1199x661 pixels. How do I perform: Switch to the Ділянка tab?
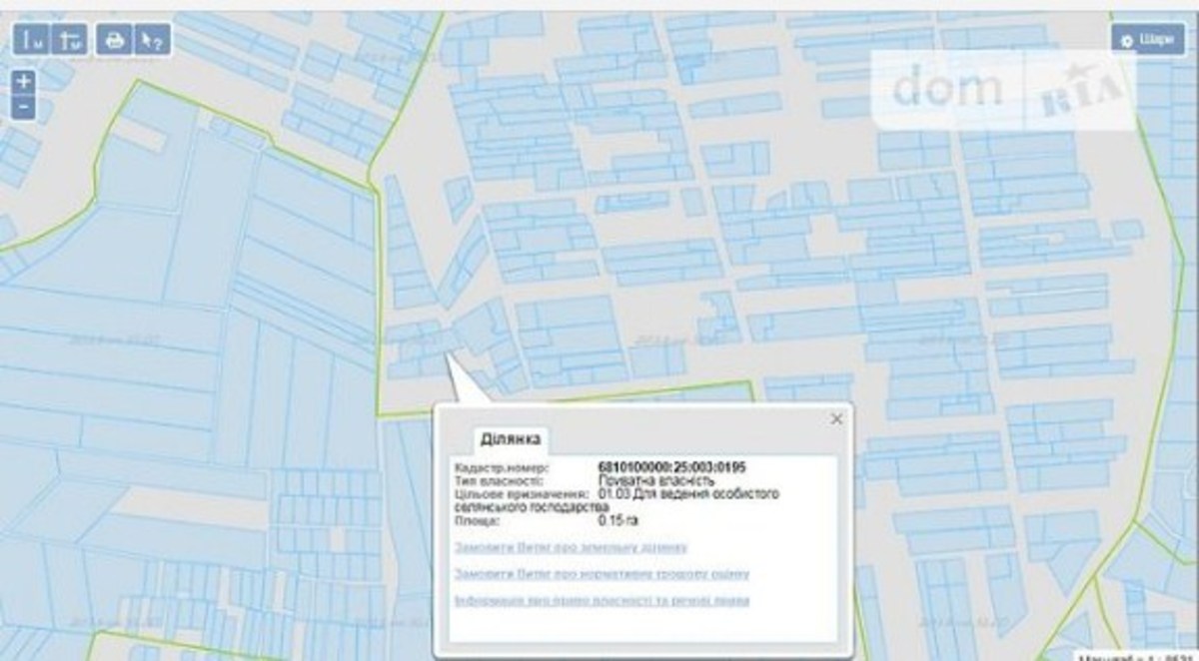click(x=511, y=439)
